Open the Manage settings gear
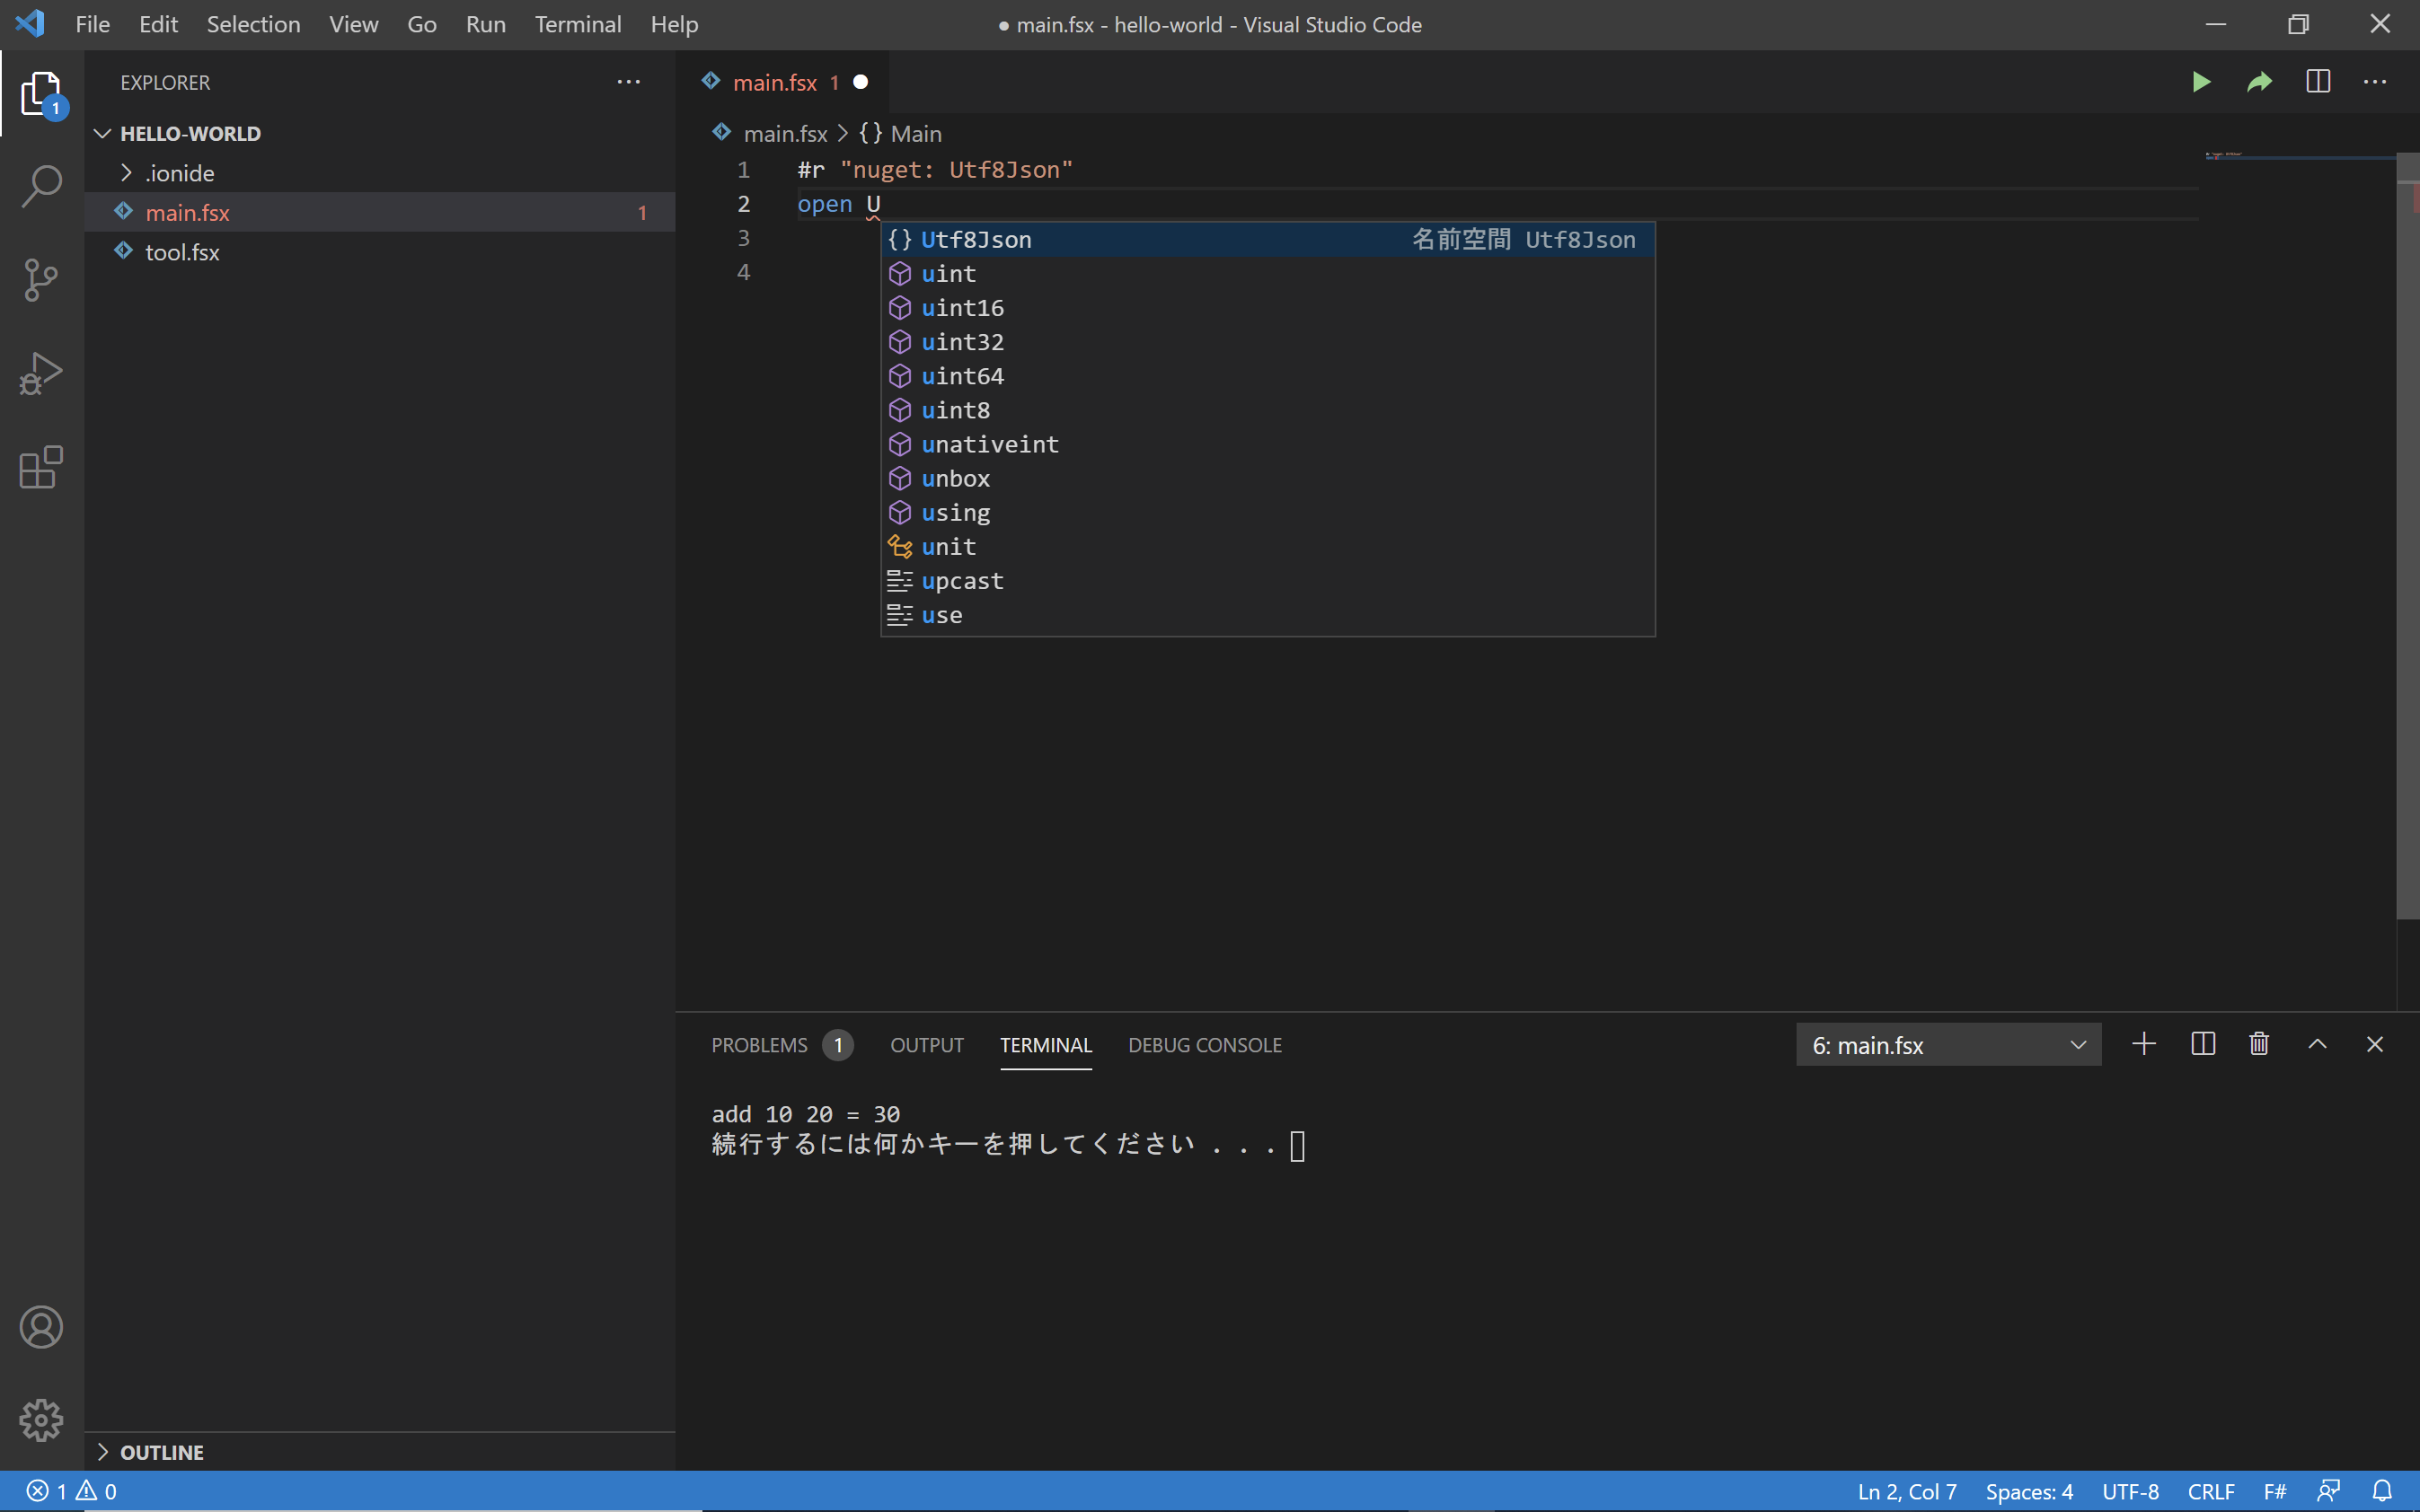The height and width of the screenshot is (1512, 2420). [41, 1420]
